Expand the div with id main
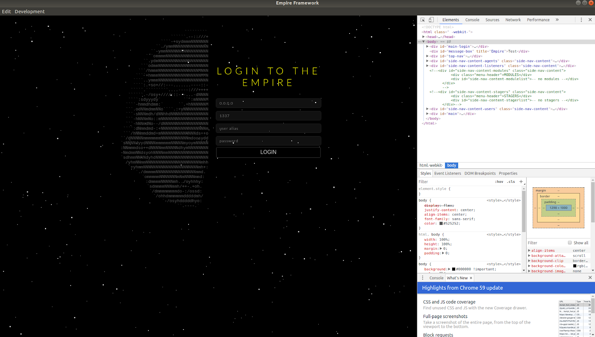The width and height of the screenshot is (595, 337). [x=427, y=114]
